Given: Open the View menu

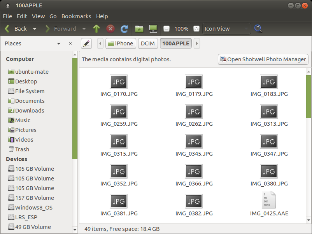Looking at the screenshot, I should (x=38, y=16).
